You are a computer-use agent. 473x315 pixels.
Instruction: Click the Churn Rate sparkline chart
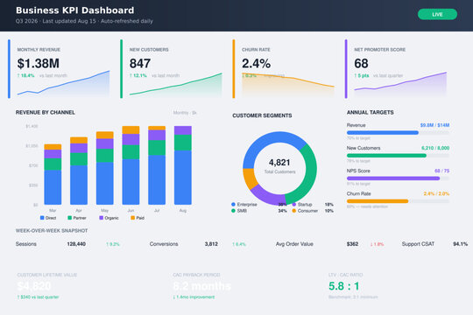(x=288, y=84)
